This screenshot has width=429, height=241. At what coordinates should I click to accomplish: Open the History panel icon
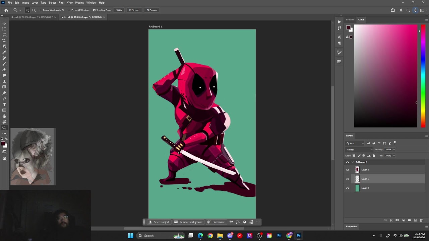click(339, 28)
